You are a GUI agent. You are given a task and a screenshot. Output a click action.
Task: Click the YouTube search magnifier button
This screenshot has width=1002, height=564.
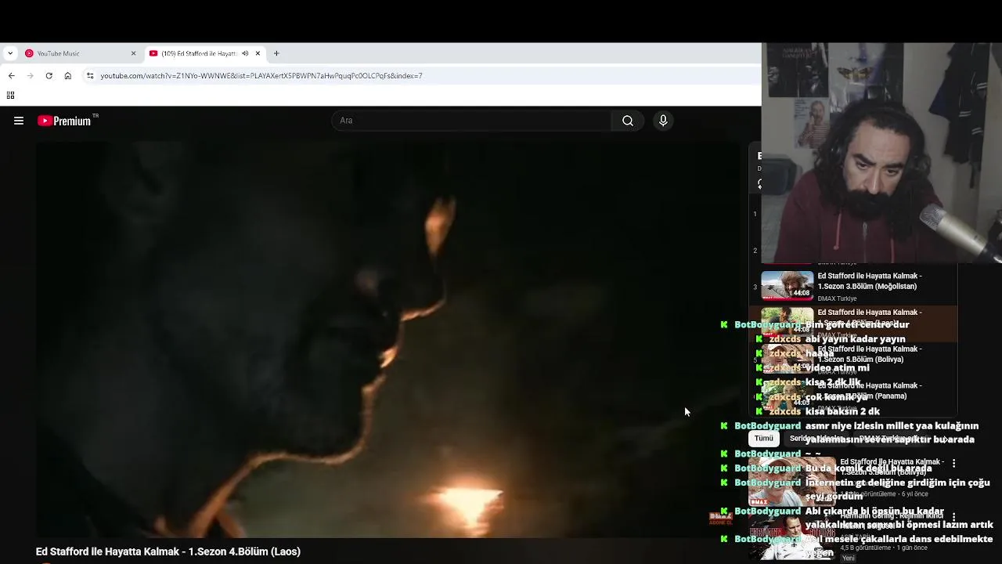(x=628, y=121)
